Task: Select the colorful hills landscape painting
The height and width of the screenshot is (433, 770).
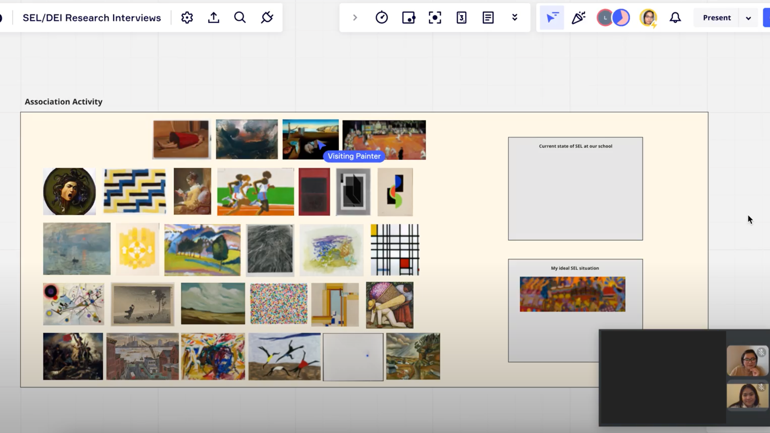Action: pos(202,250)
